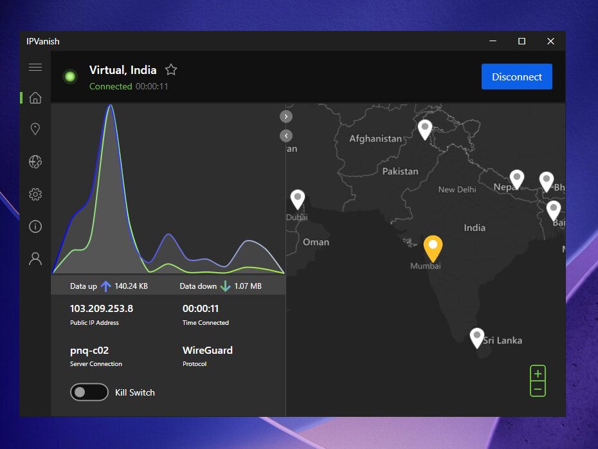Click the Data up arrow icon
The image size is (598, 449).
pyautogui.click(x=105, y=286)
